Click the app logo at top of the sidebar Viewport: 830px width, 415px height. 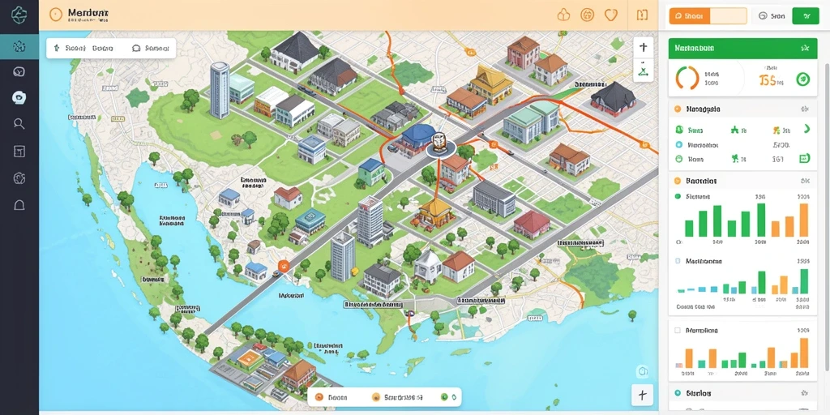pyautogui.click(x=19, y=15)
